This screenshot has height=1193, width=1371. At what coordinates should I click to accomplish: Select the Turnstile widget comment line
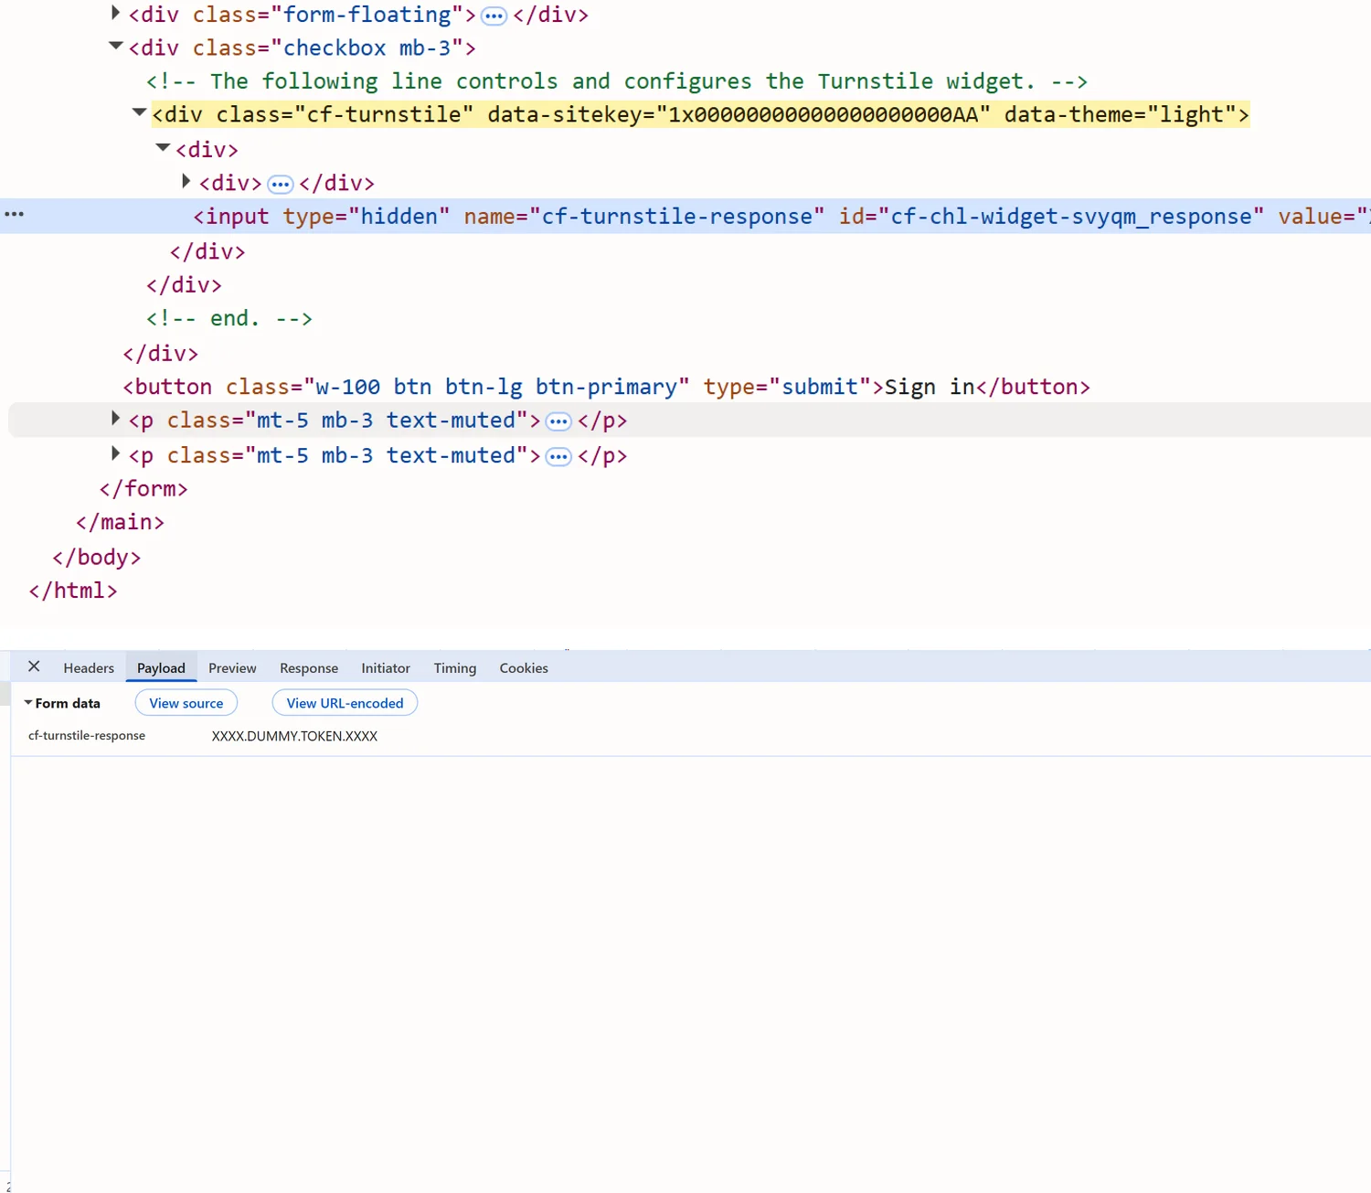pos(617,81)
